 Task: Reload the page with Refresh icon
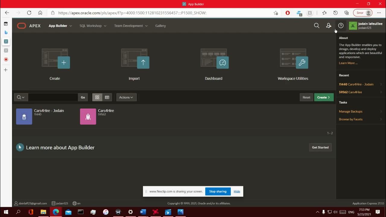29,13
